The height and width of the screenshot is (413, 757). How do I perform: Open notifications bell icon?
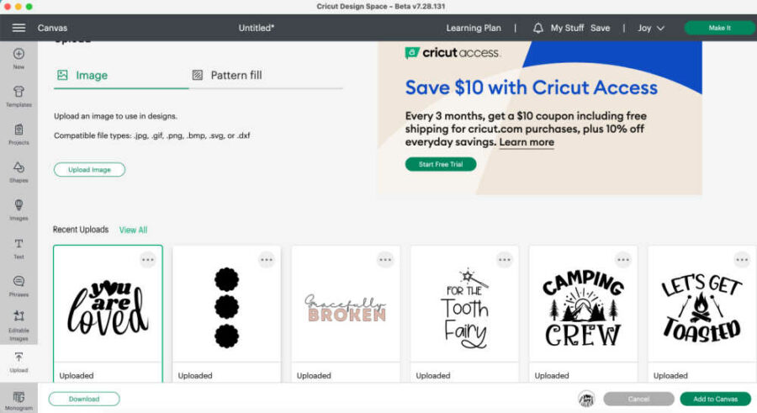(x=538, y=28)
